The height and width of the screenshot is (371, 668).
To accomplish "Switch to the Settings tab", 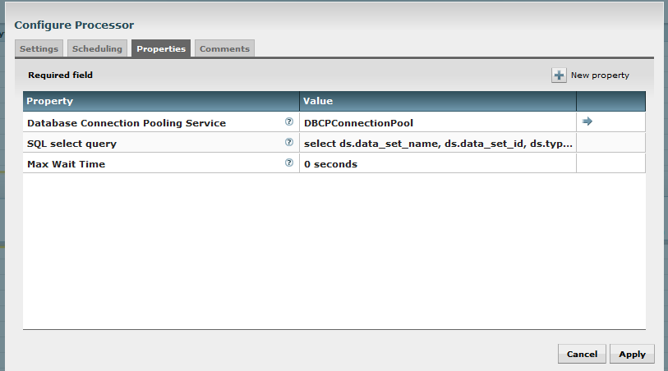I will pyautogui.click(x=39, y=48).
